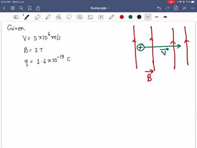Tap the status bar time 9:32 PM
The width and height of the screenshot is (197, 148).
[x=6, y=2]
